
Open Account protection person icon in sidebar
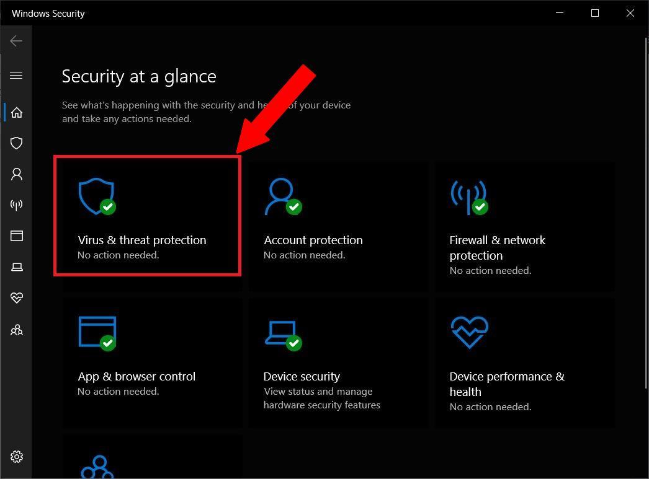(x=17, y=174)
